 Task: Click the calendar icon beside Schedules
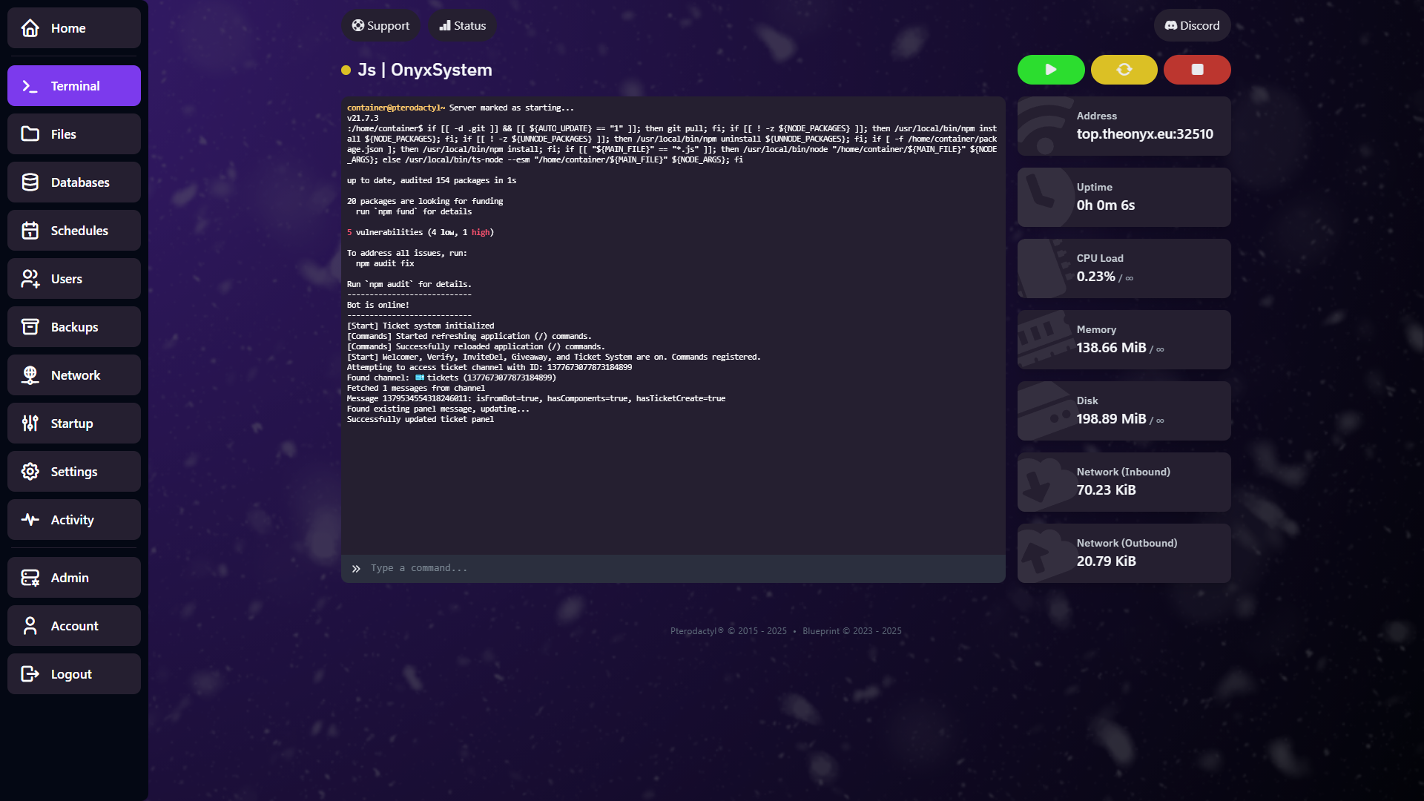pos(30,231)
